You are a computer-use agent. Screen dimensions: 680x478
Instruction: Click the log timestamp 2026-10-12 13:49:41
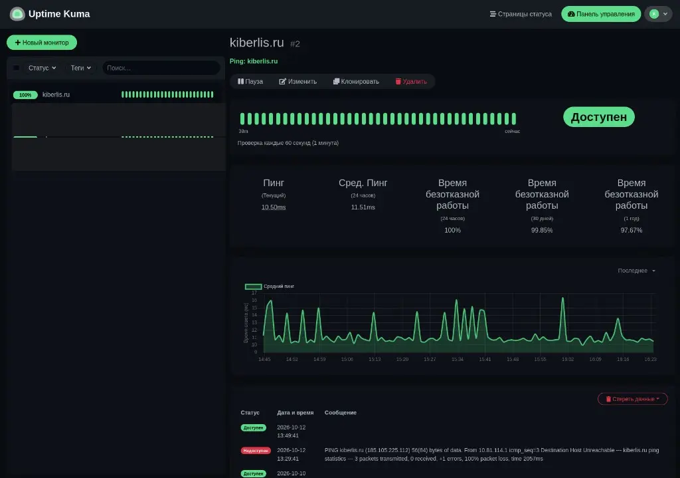point(291,431)
